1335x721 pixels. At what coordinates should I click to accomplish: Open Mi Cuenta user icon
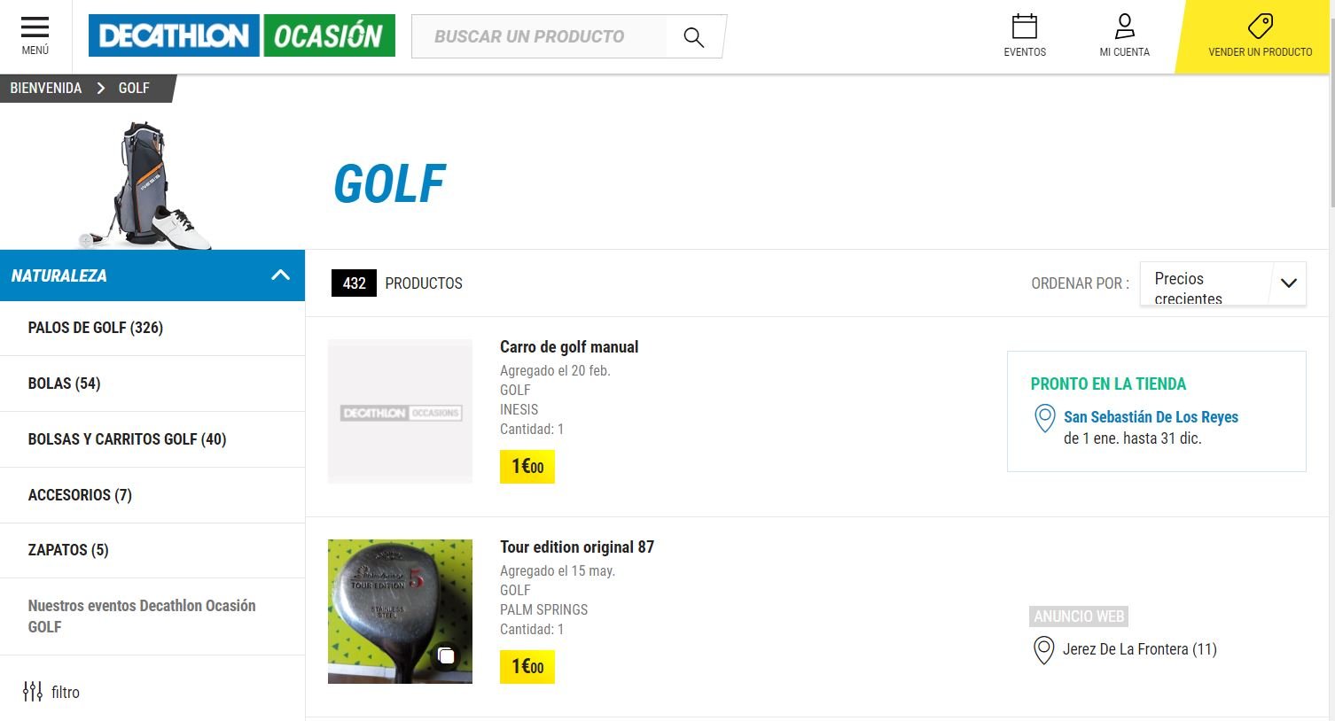tap(1124, 26)
